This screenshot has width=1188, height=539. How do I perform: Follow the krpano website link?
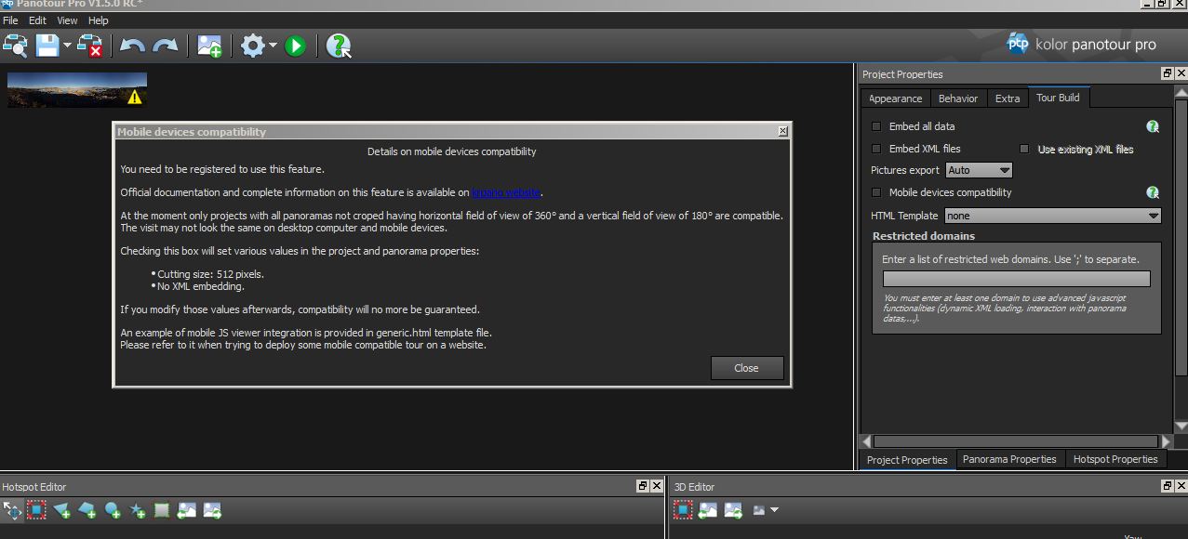tap(505, 192)
